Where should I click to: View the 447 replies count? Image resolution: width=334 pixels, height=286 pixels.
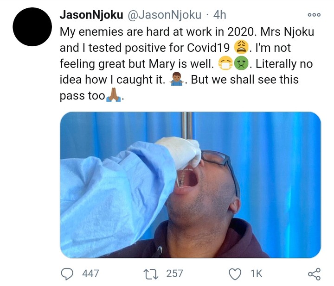pyautogui.click(x=90, y=274)
